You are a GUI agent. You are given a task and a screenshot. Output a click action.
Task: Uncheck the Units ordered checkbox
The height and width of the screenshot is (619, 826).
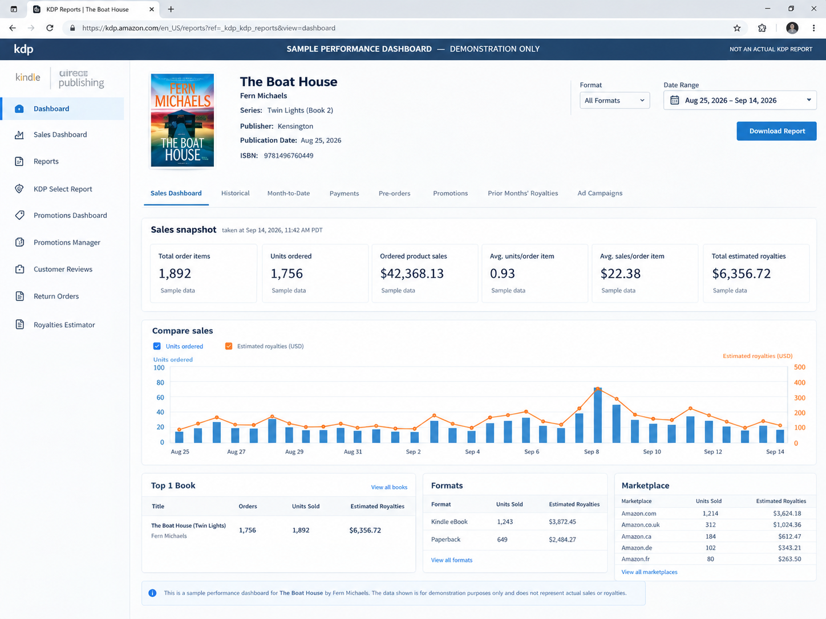click(x=157, y=346)
